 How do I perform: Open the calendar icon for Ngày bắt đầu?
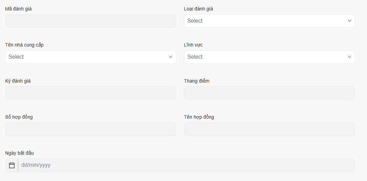tap(12, 165)
